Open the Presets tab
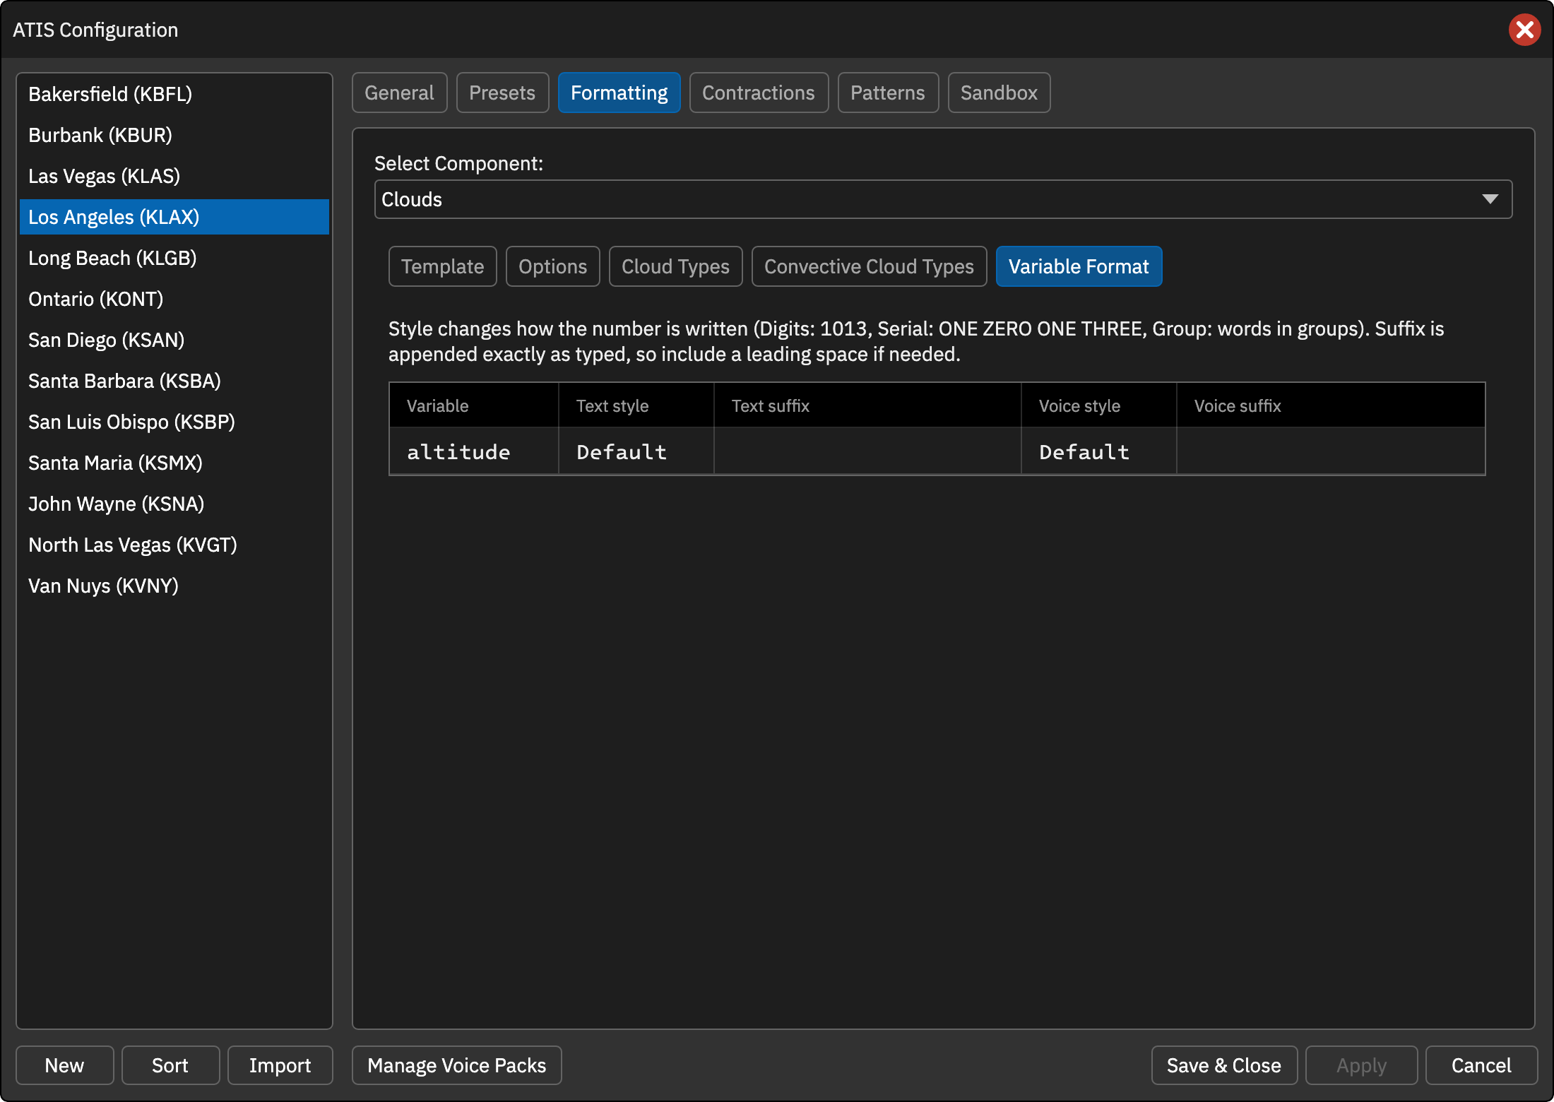Image resolution: width=1554 pixels, height=1102 pixels. tap(502, 93)
